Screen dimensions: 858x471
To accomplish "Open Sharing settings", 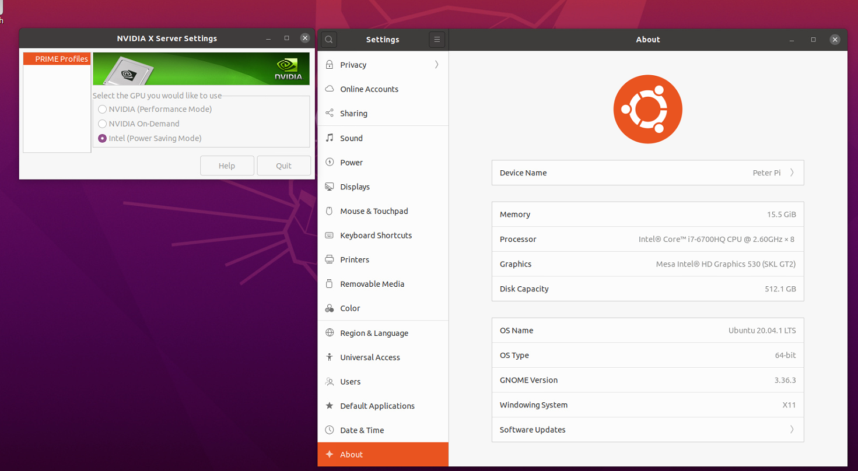I will coord(383,113).
